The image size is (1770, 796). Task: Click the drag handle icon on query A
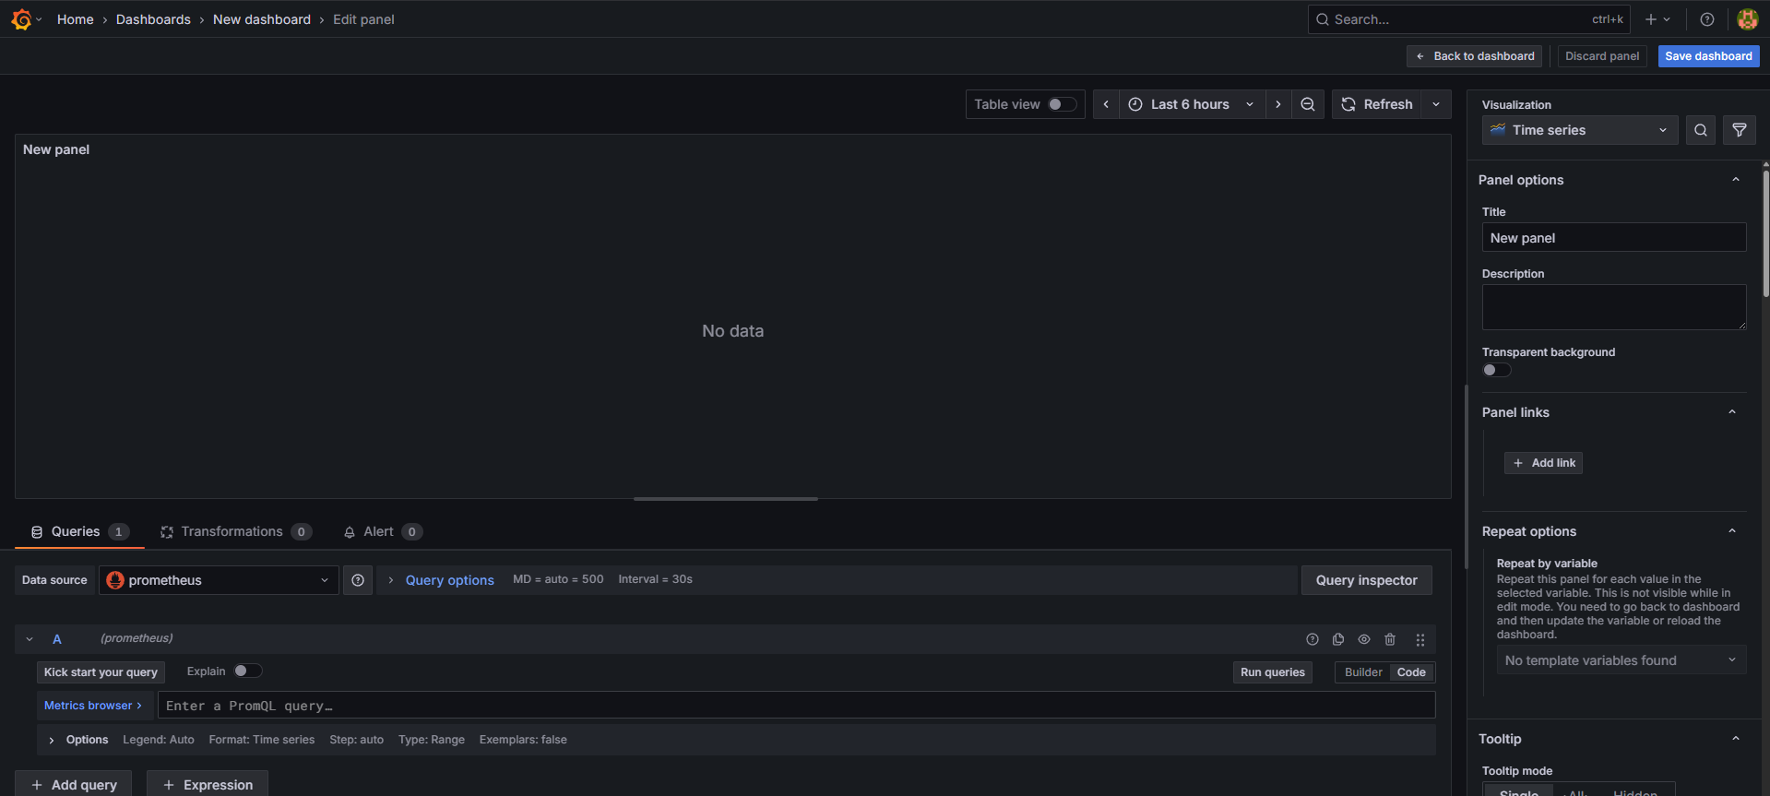point(1420,639)
